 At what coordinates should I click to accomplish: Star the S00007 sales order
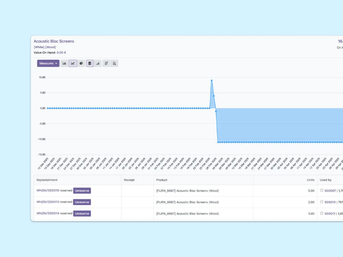tap(322, 190)
